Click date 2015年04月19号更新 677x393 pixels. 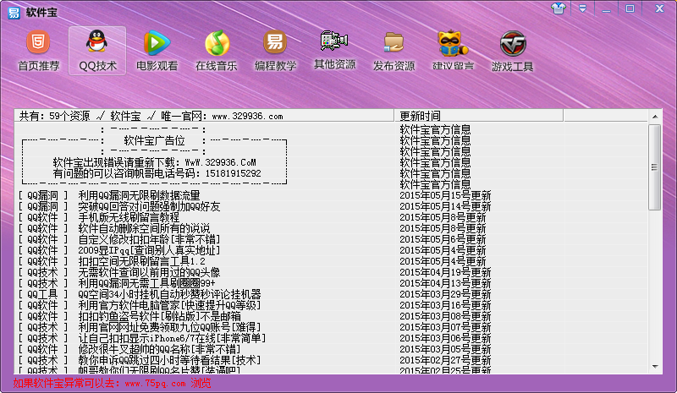[445, 273]
